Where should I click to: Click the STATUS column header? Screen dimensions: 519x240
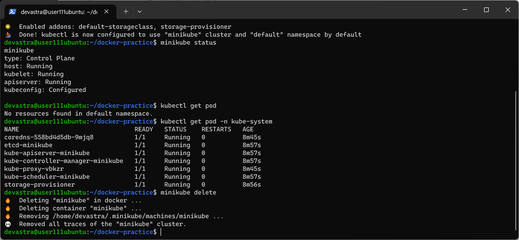tap(175, 130)
